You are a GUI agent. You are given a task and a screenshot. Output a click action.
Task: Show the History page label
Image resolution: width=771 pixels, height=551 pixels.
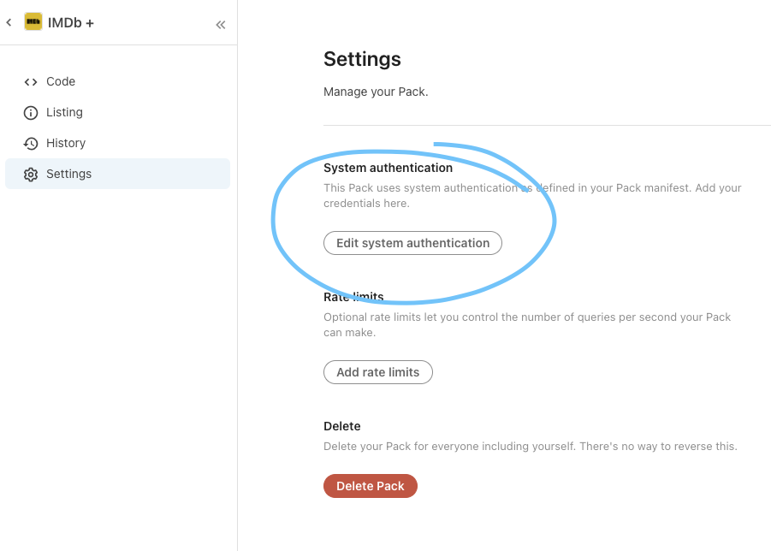pyautogui.click(x=66, y=144)
